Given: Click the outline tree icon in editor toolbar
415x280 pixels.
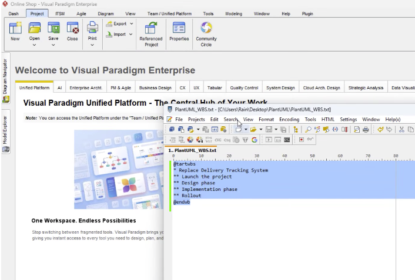Looking at the screenshot, I should click(x=296, y=129).
